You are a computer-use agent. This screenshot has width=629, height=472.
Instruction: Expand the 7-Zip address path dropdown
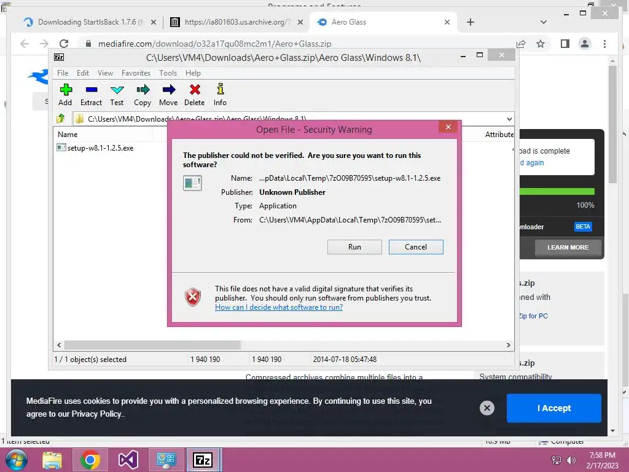(x=509, y=119)
